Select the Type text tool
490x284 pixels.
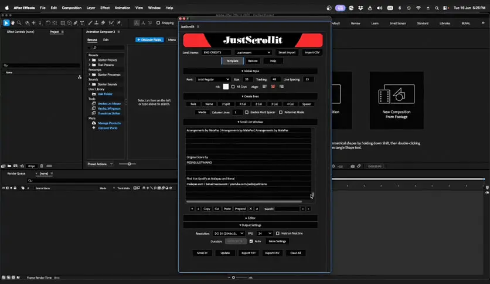coord(82,23)
